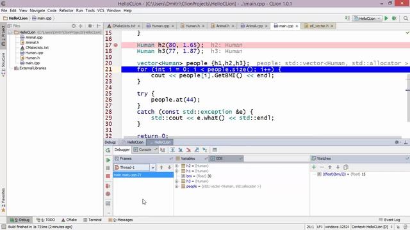Select main frame in Frames list
This screenshot has height=230, width=410.
point(143,174)
